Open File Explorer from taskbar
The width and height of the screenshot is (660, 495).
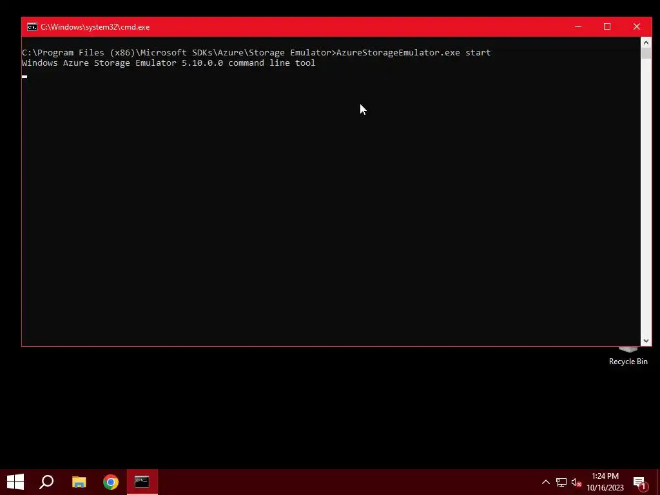click(79, 482)
